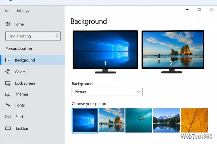Click the search magnifier icon
The image size is (217, 144).
point(56,36)
